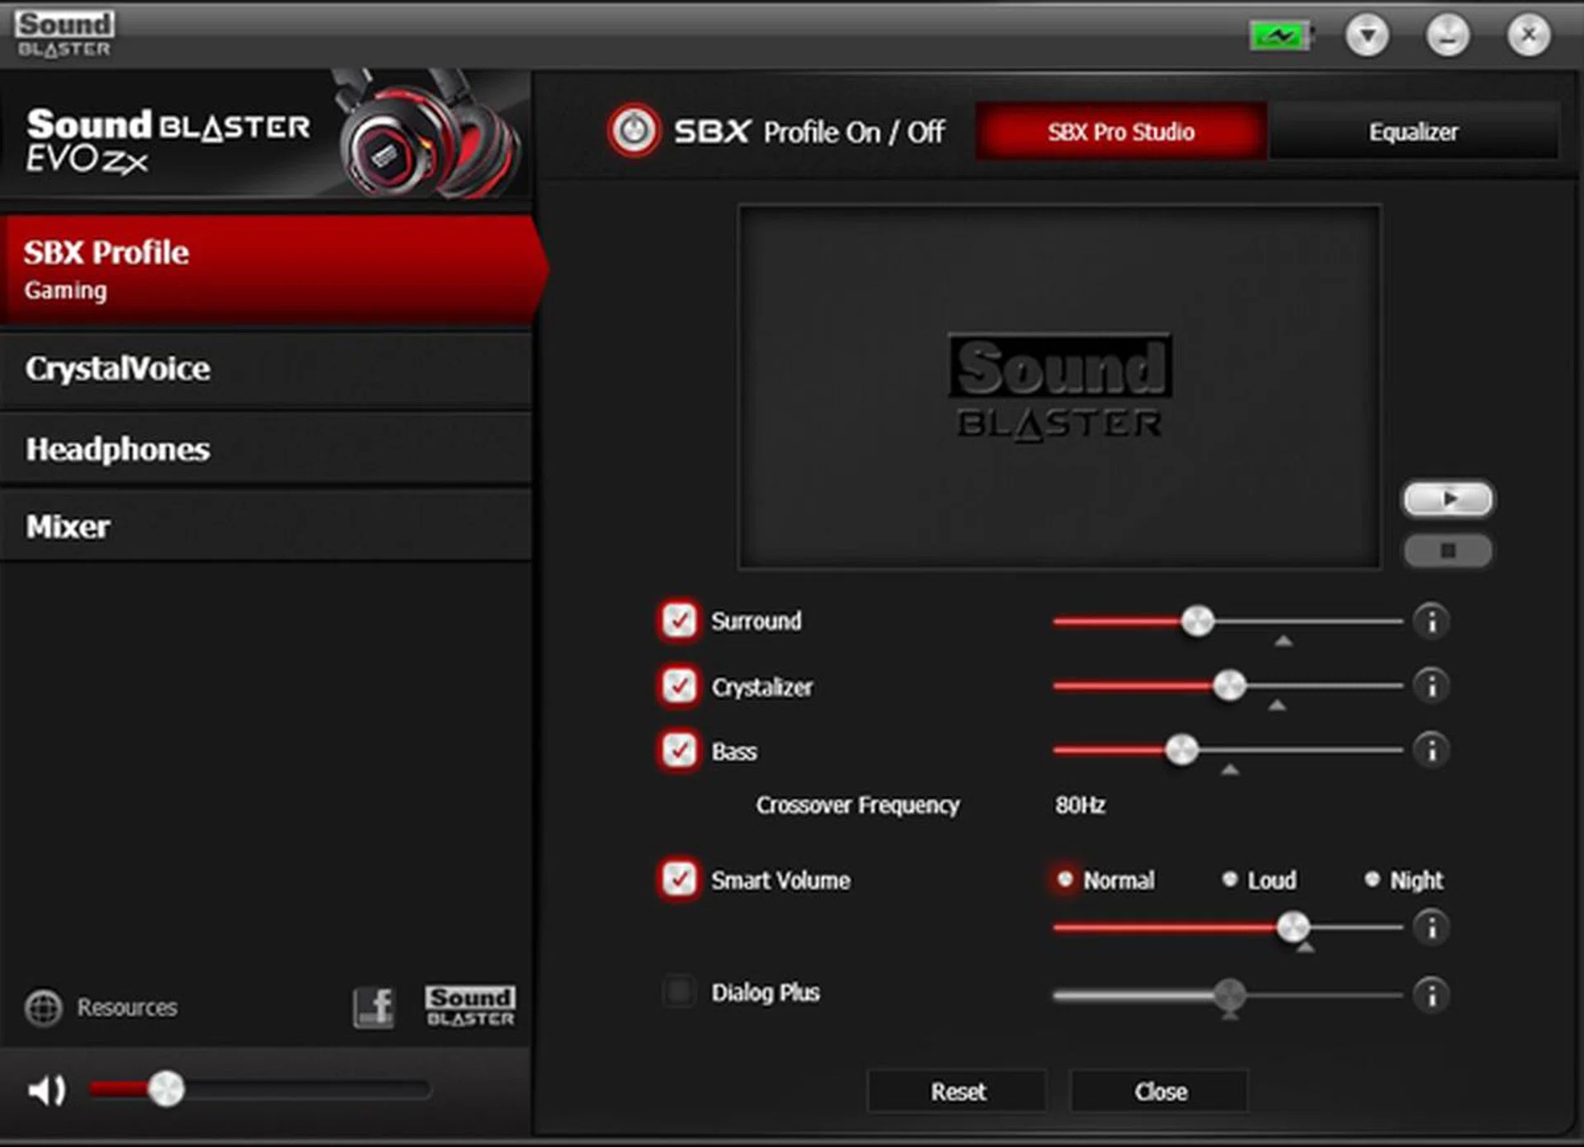1584x1147 pixels.
Task: Click the green battery status icon
Action: pos(1280,36)
